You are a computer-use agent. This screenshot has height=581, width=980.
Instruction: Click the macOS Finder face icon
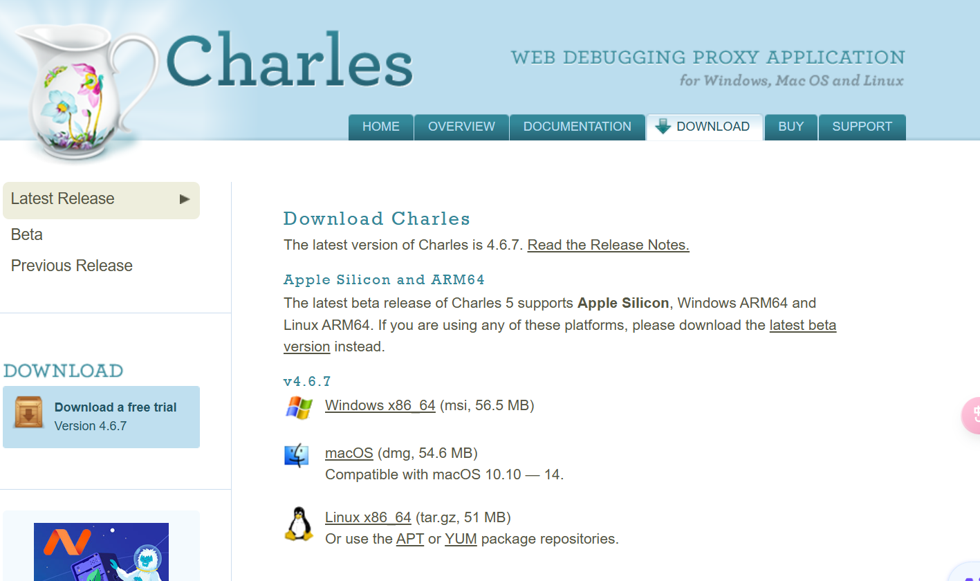(297, 456)
